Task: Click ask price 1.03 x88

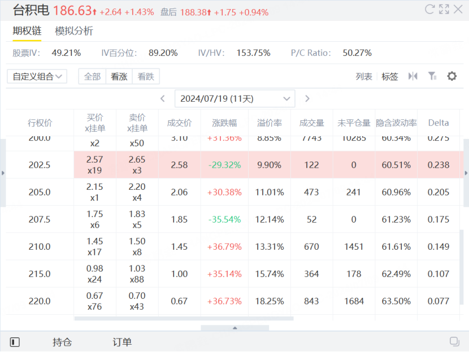Action: pos(137,273)
